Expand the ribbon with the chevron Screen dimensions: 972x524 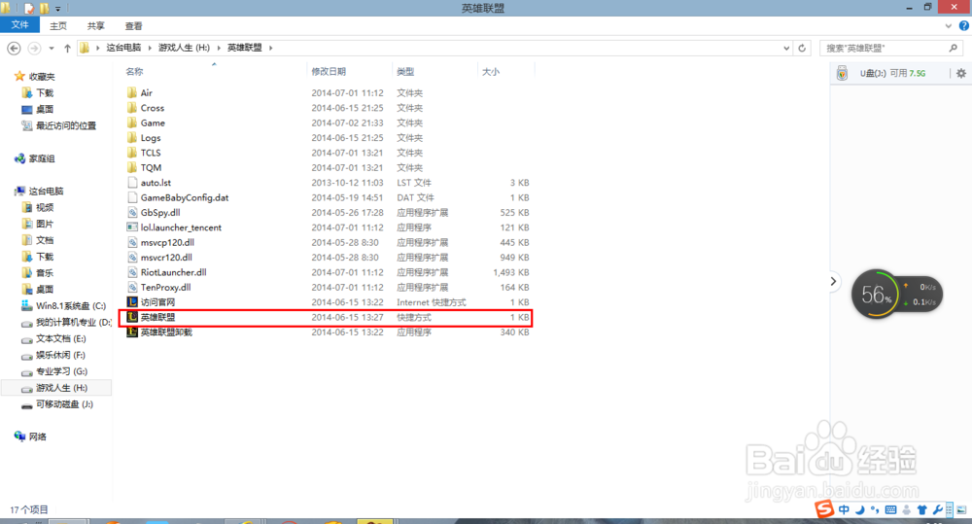(948, 26)
